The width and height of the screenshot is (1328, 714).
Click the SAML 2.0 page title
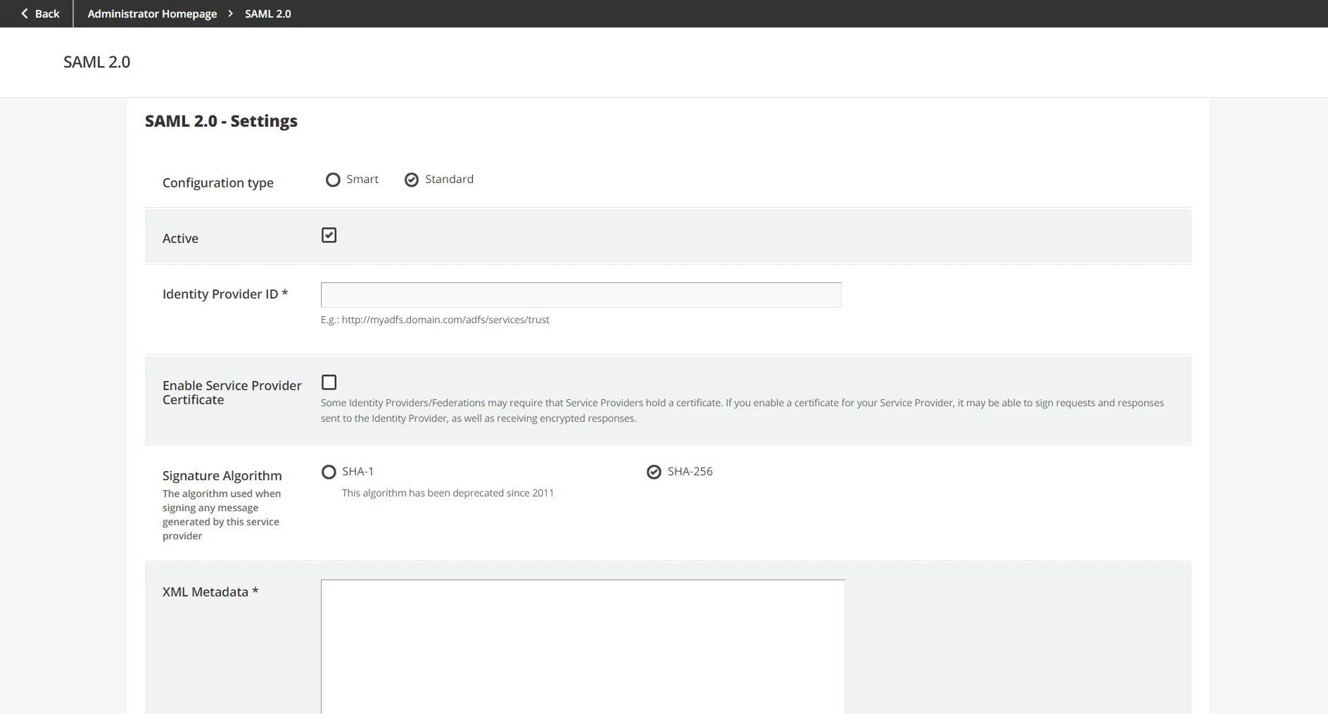pos(96,62)
